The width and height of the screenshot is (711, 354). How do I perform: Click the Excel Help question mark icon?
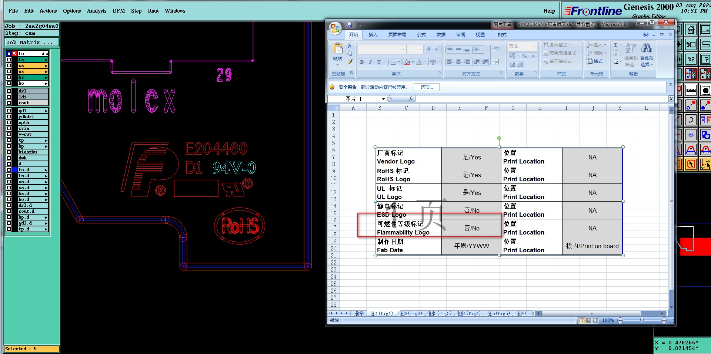pos(646,34)
